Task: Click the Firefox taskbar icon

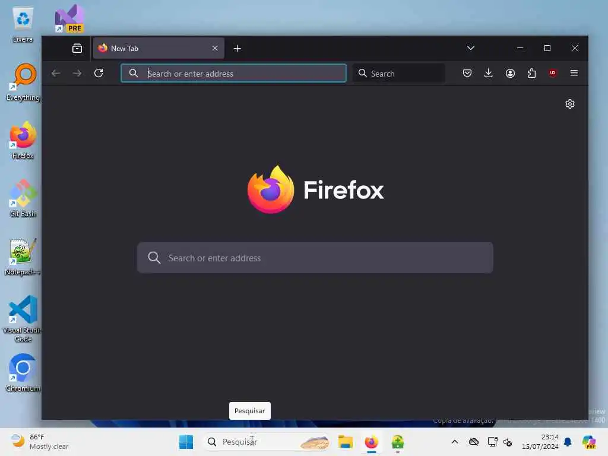Action: [372, 442]
